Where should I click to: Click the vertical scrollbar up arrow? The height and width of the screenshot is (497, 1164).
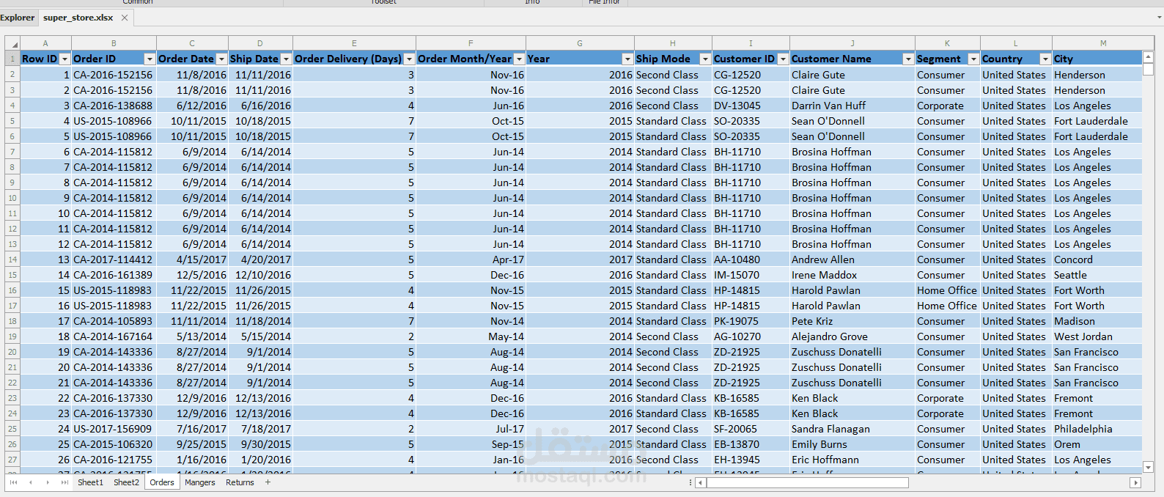coord(1149,56)
